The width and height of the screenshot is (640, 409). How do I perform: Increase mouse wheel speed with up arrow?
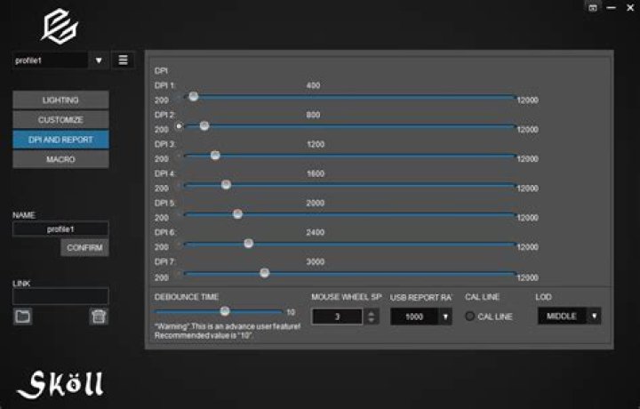pos(371,313)
